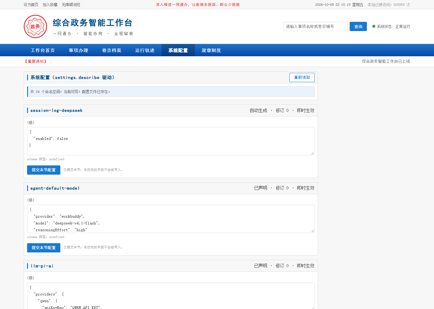Screen dimensions: 434x309
Task: Click the tagline 一网通办 · 智能协同 · 全程留痕
Action: click(x=93, y=34)
